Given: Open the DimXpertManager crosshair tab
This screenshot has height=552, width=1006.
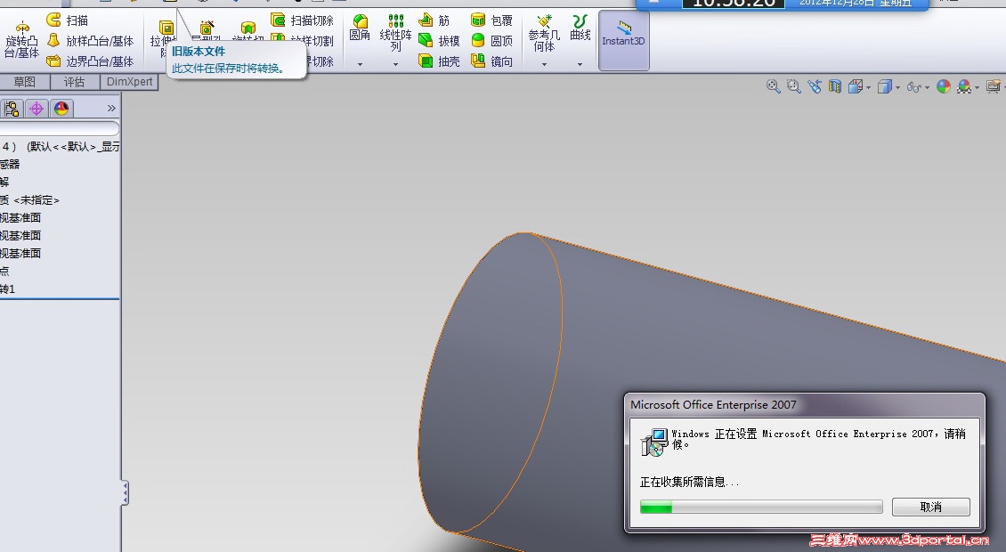Looking at the screenshot, I should point(36,109).
